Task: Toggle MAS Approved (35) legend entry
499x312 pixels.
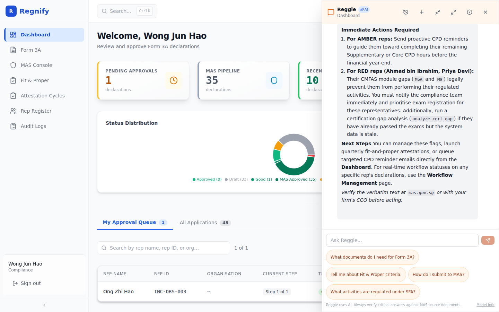Action: 296,179
